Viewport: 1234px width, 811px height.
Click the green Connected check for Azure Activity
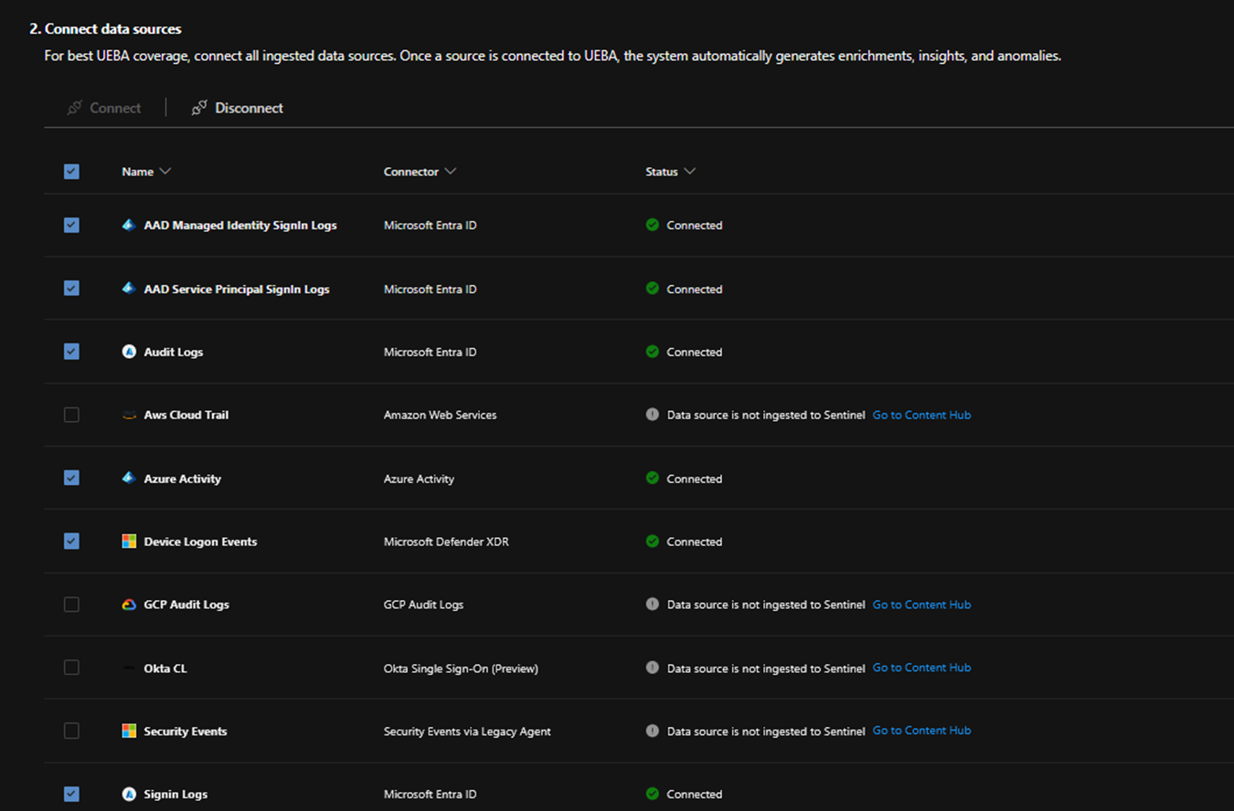tap(653, 478)
